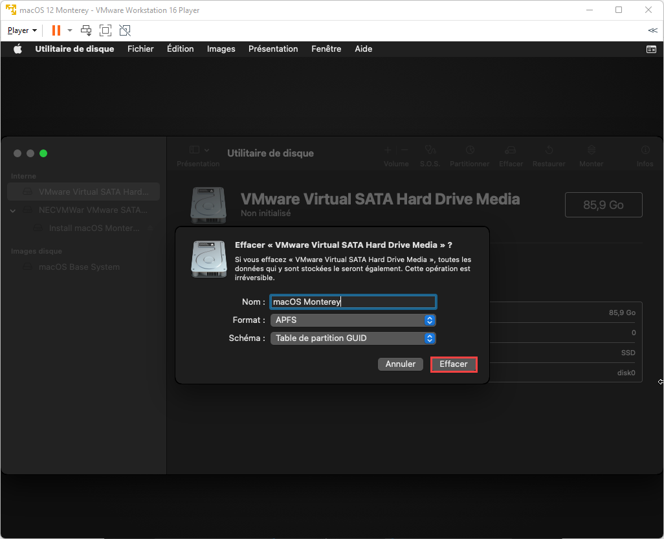Viewport: 664px width, 539px height.
Task: Pause the virtual machine
Action: 56,30
